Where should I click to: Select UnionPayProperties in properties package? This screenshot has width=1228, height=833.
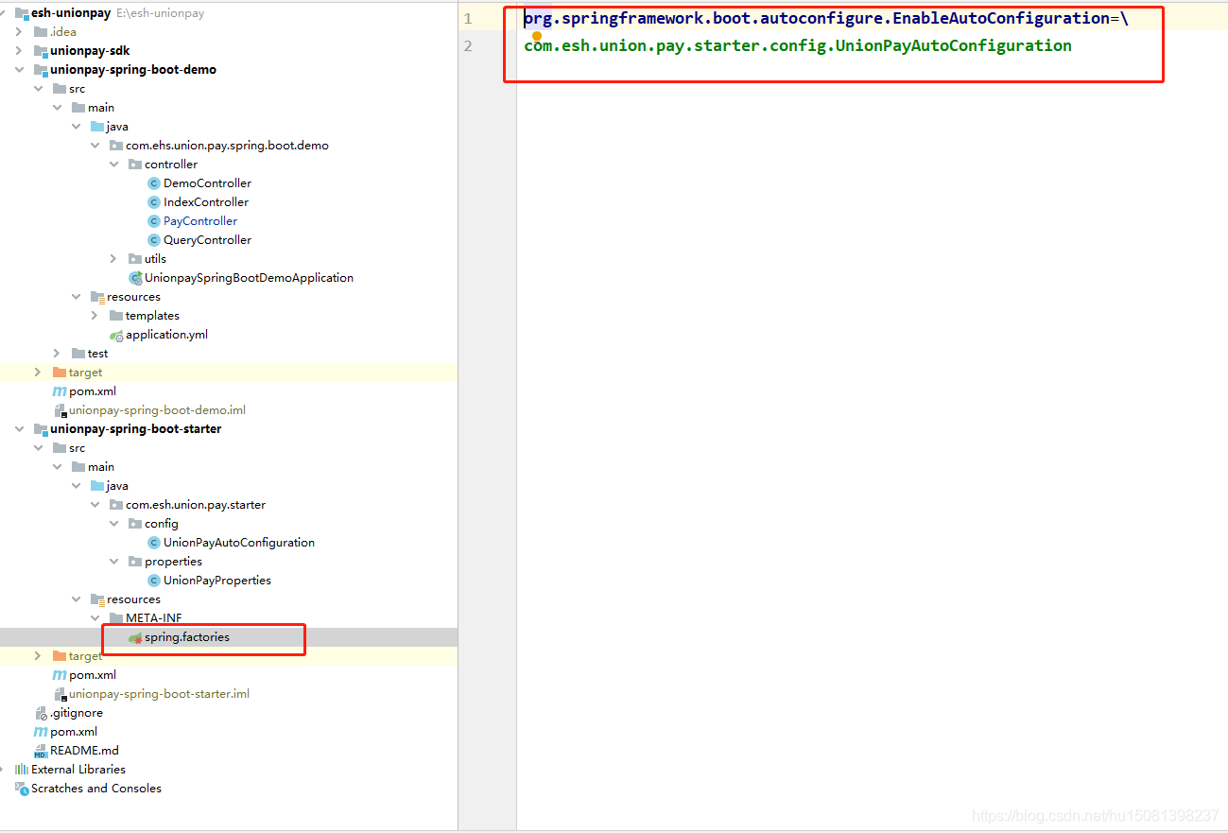tap(217, 581)
